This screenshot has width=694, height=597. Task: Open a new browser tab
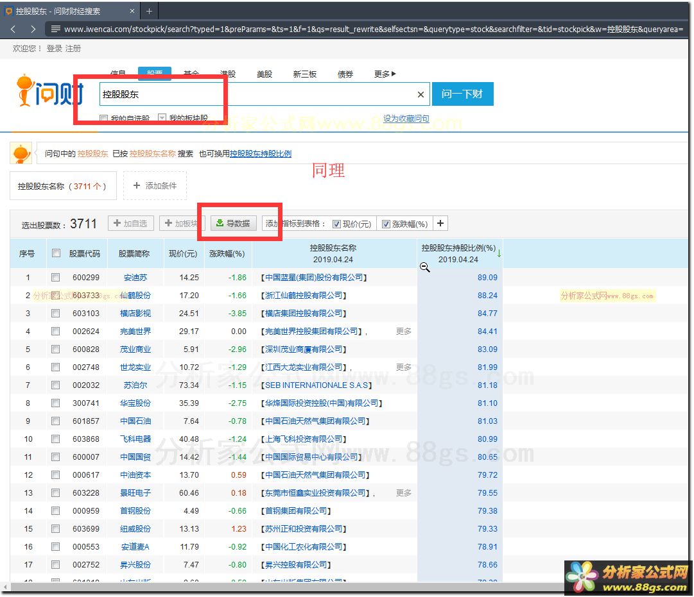(149, 11)
